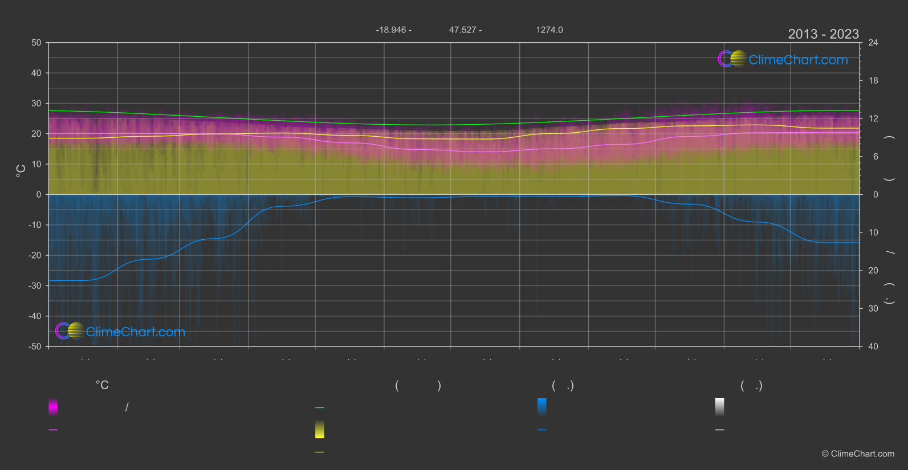Click the 2013 - 2023 period label
Viewport: 908px width, 470px height.
[x=823, y=34]
